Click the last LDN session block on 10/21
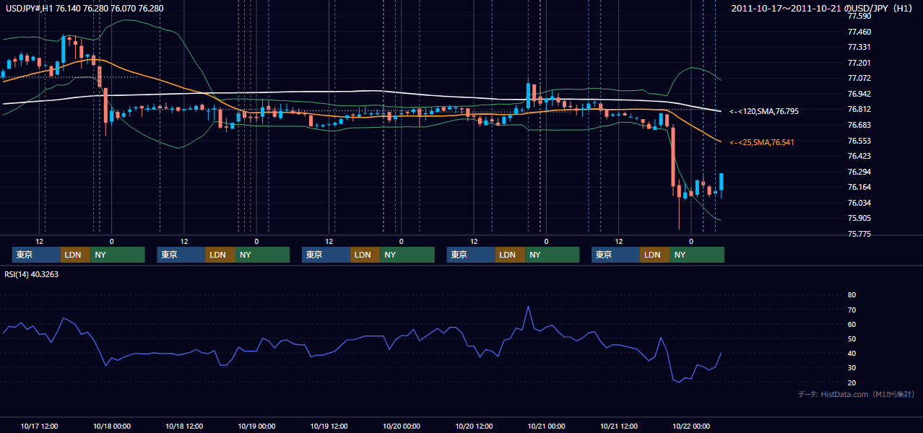This screenshot has height=433, width=923. coord(655,255)
